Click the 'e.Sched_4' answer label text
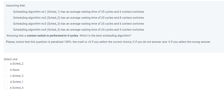This screenshot has width=224, height=96. 17,88
